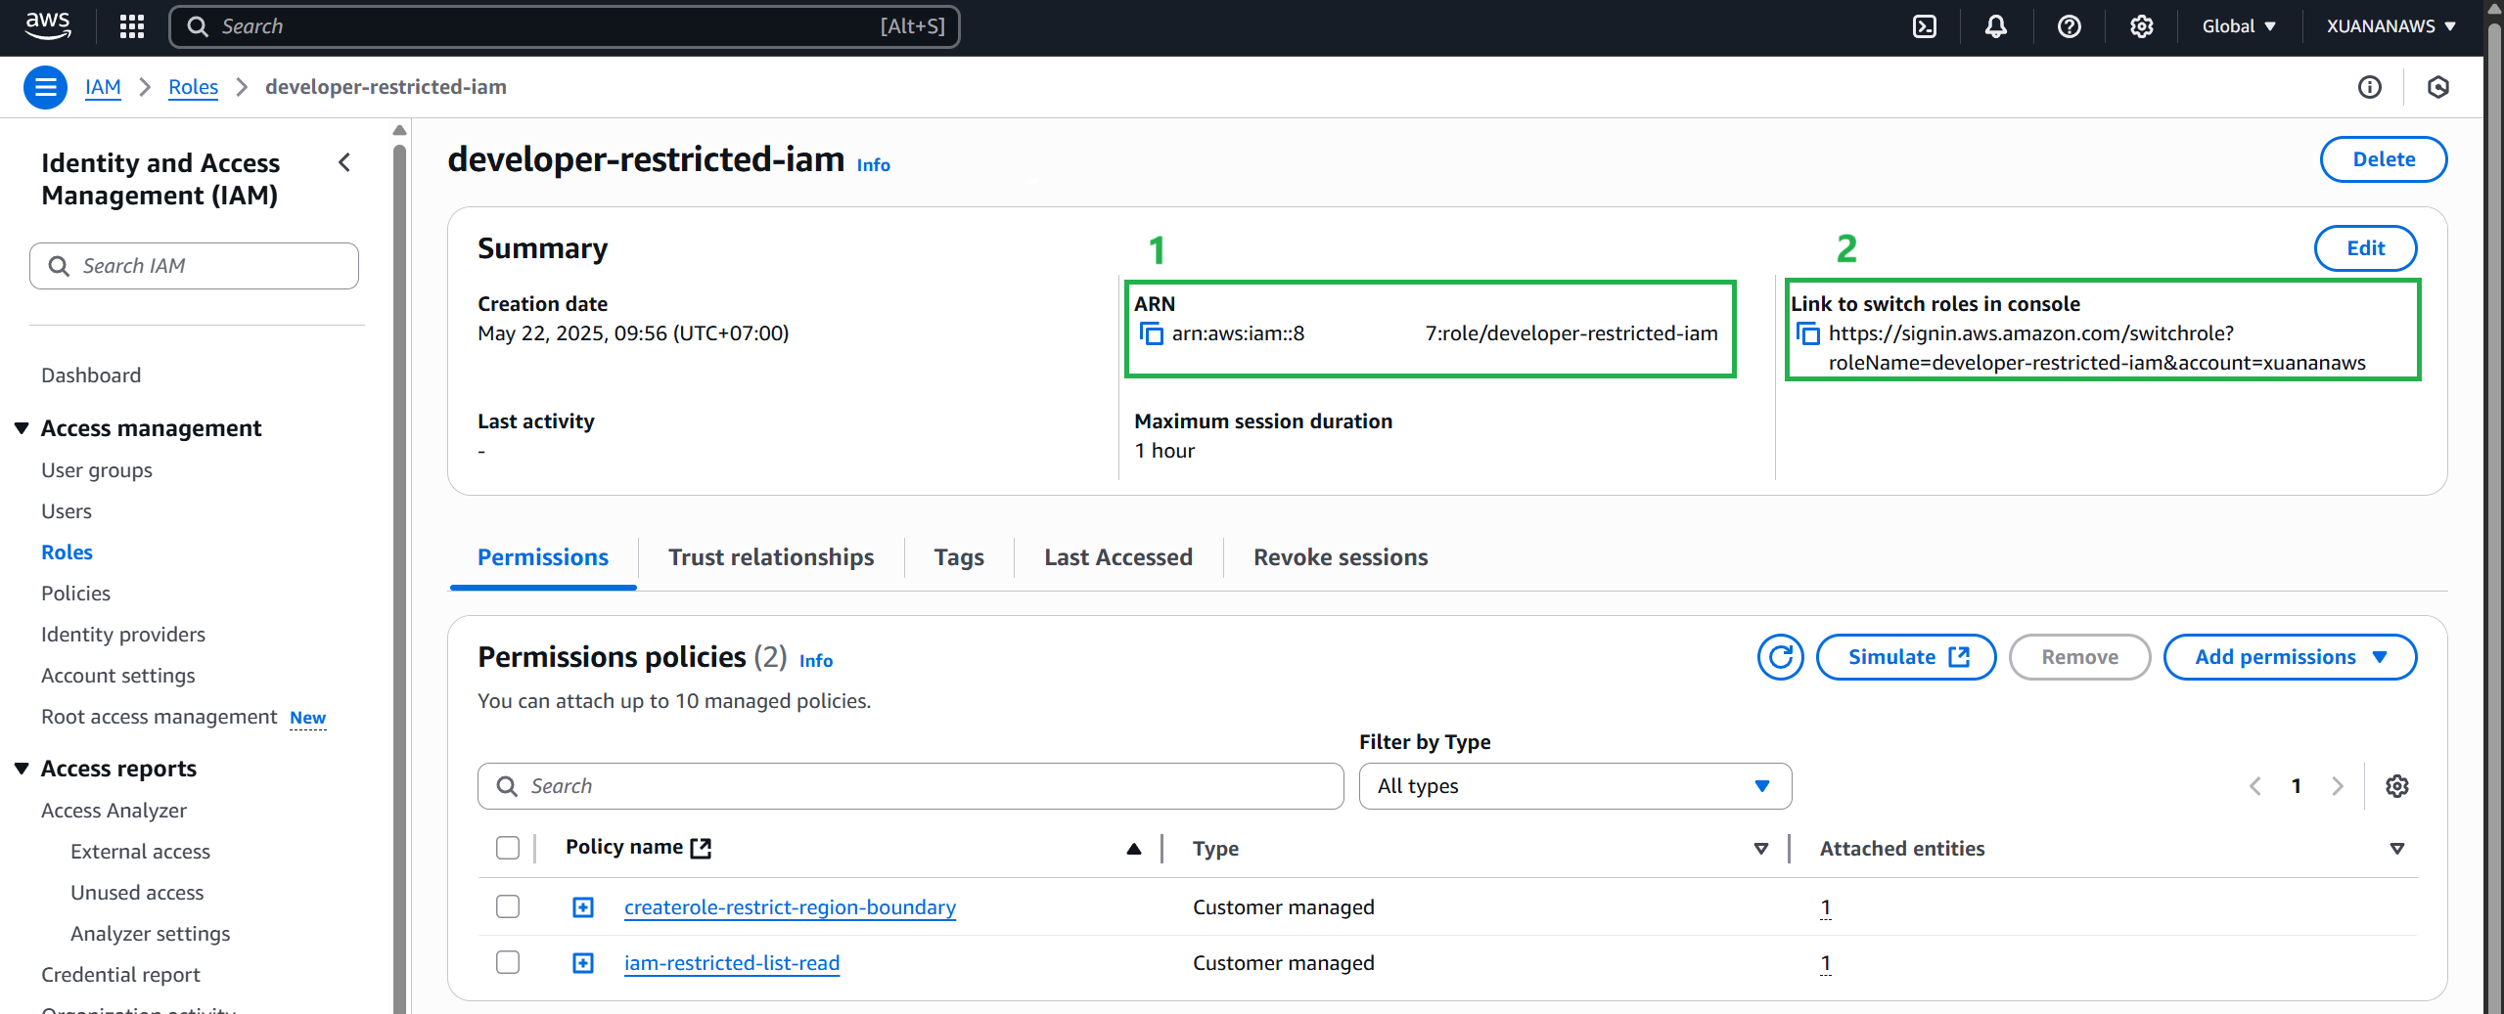2504x1014 pixels.
Task: Open the iam-restricted-list-read policy link
Action: [x=732, y=963]
